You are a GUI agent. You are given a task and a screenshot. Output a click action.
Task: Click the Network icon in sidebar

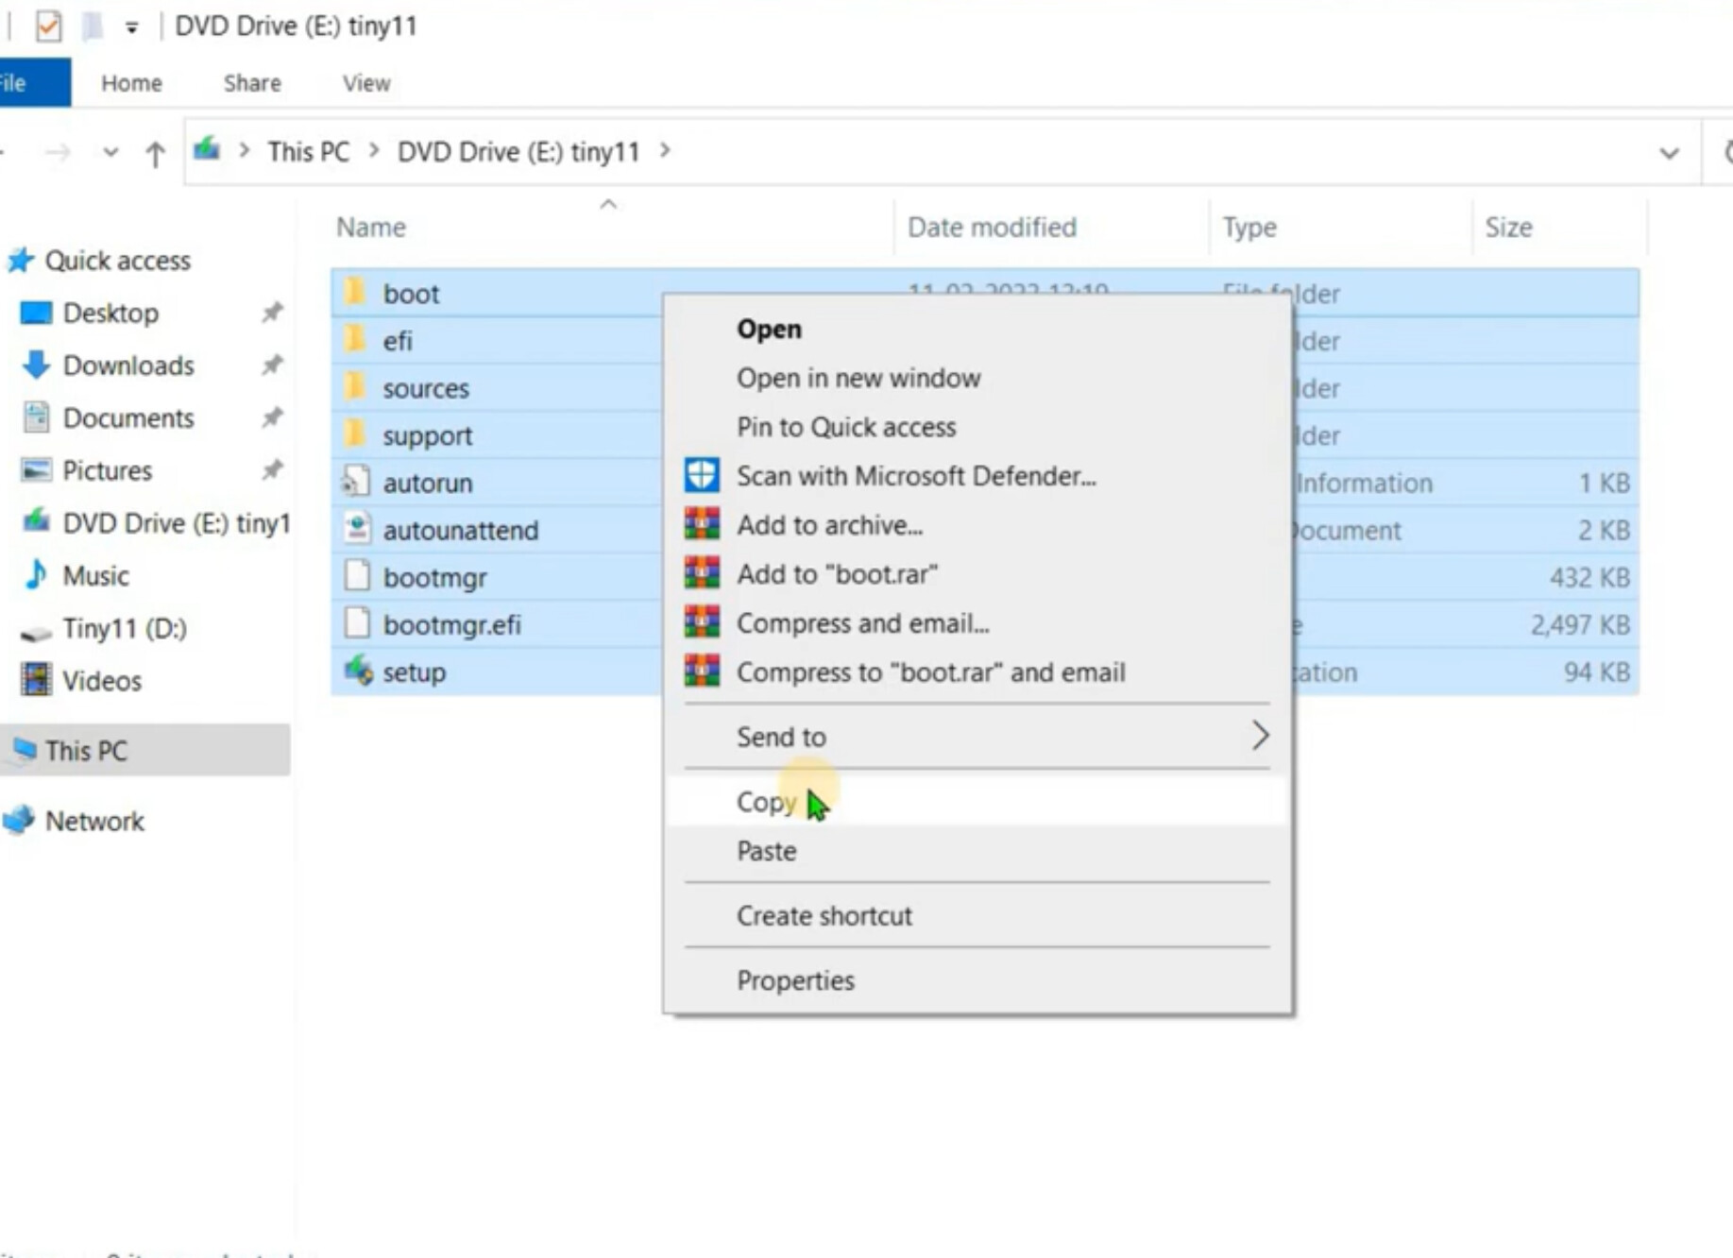pos(19,821)
